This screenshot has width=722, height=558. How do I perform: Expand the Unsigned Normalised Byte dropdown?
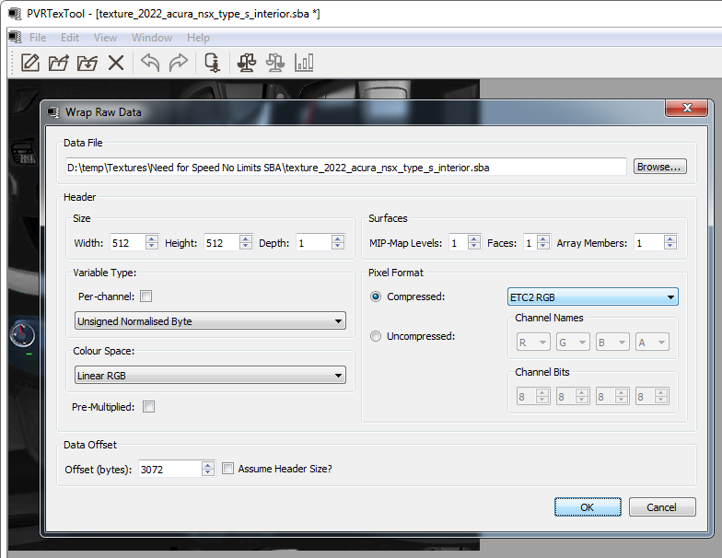(210, 321)
